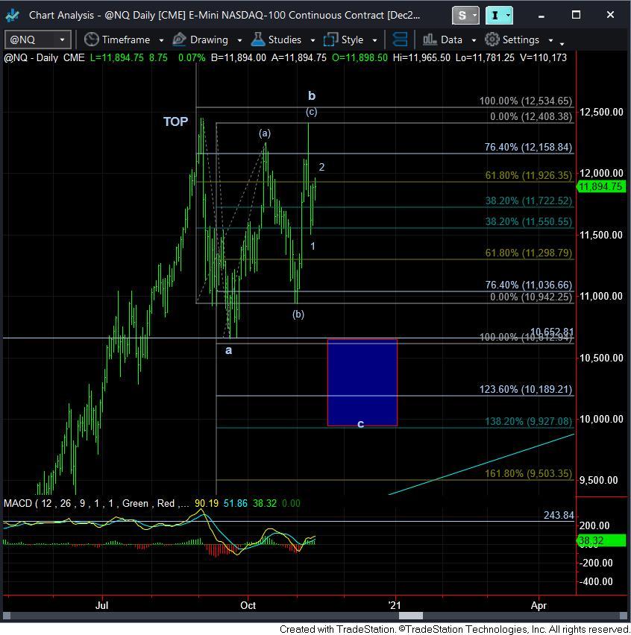The height and width of the screenshot is (635, 631).
Task: Expand the Timeframe dropdown arrow
Action: [x=161, y=40]
